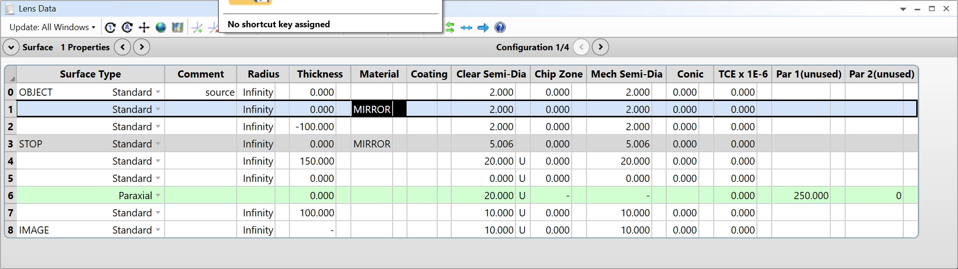Open surface type dropdown for IMAGE row
Viewport: 958px width, 269px height.
[x=158, y=230]
